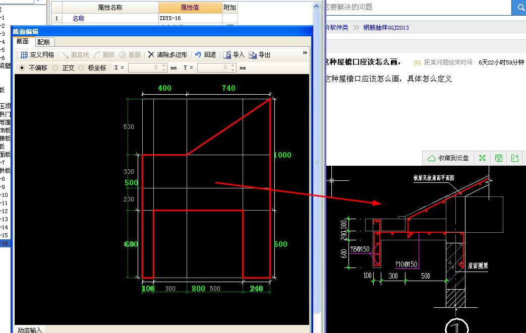Click the countdown timer clock icon

coord(417,62)
